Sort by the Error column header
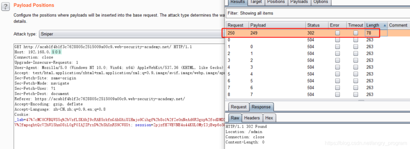 tap(337, 25)
